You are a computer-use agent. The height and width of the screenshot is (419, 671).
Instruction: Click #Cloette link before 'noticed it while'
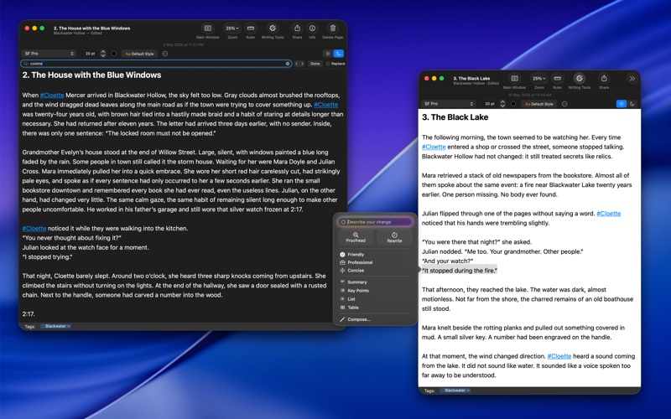point(34,228)
